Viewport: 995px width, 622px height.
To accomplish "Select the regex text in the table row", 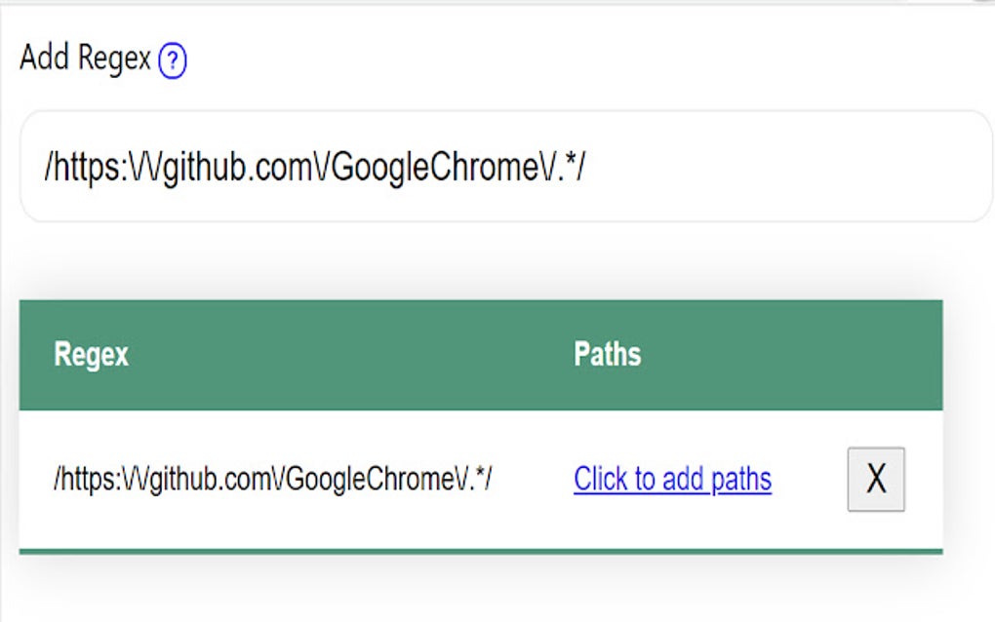I will click(273, 477).
